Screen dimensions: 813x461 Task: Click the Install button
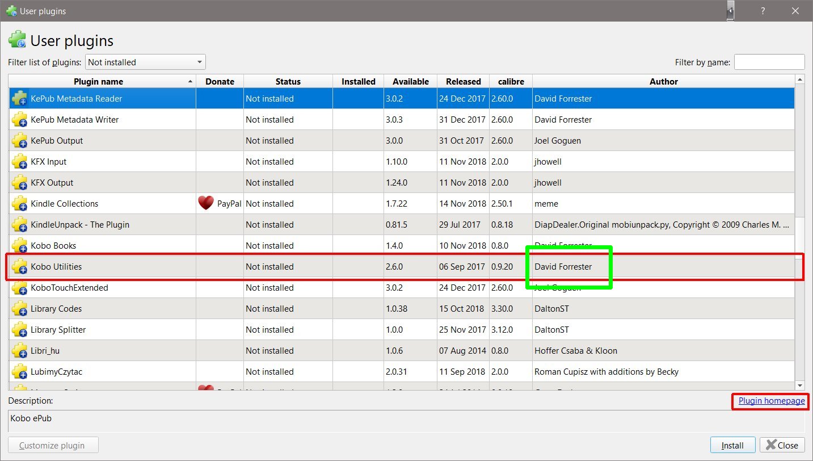pyautogui.click(x=732, y=445)
